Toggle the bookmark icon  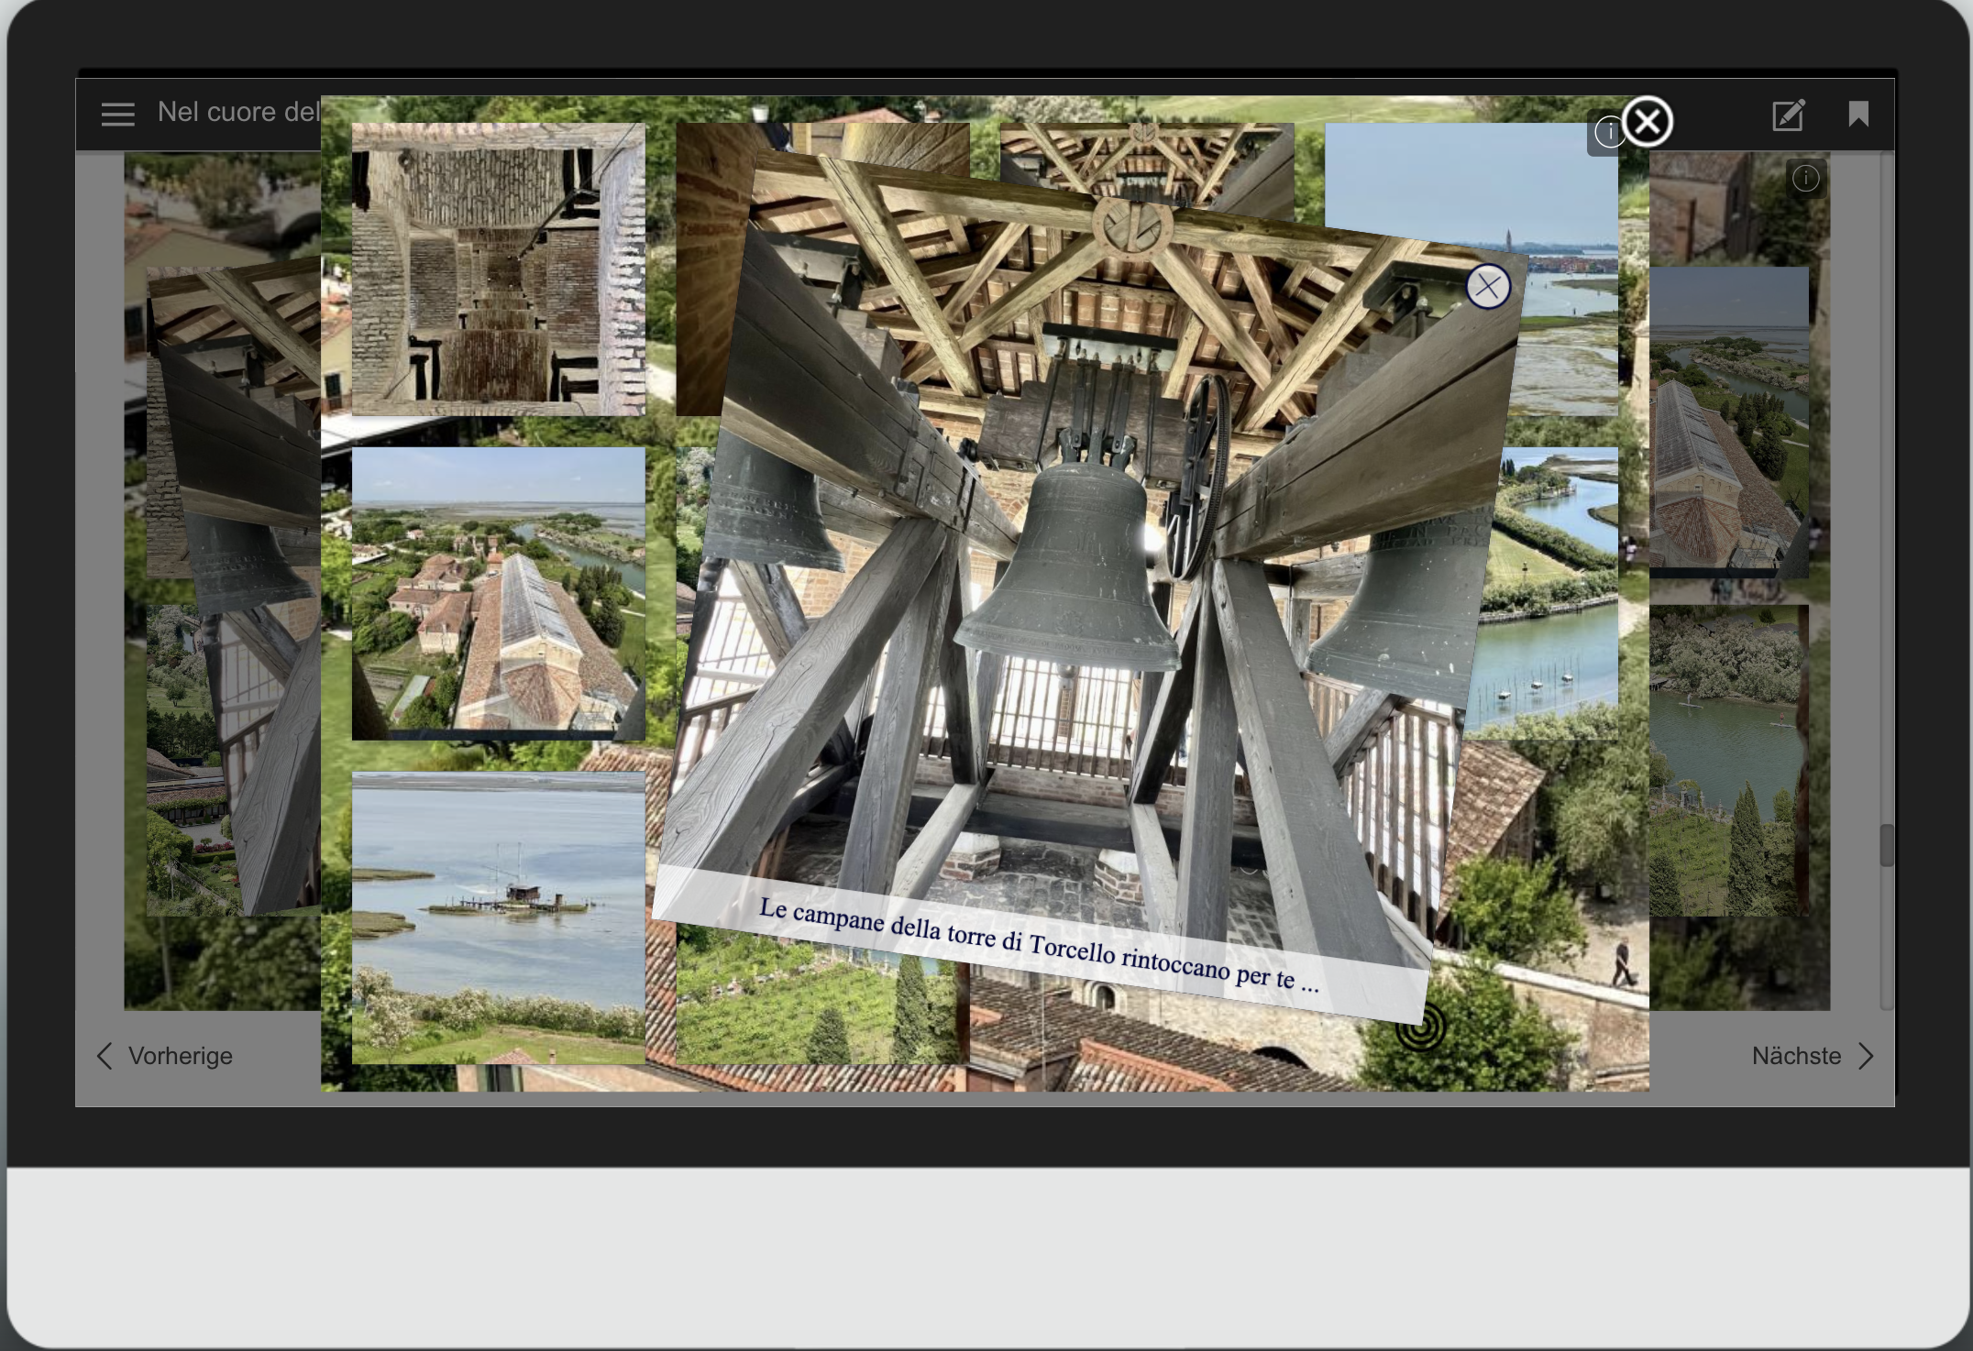1858,115
